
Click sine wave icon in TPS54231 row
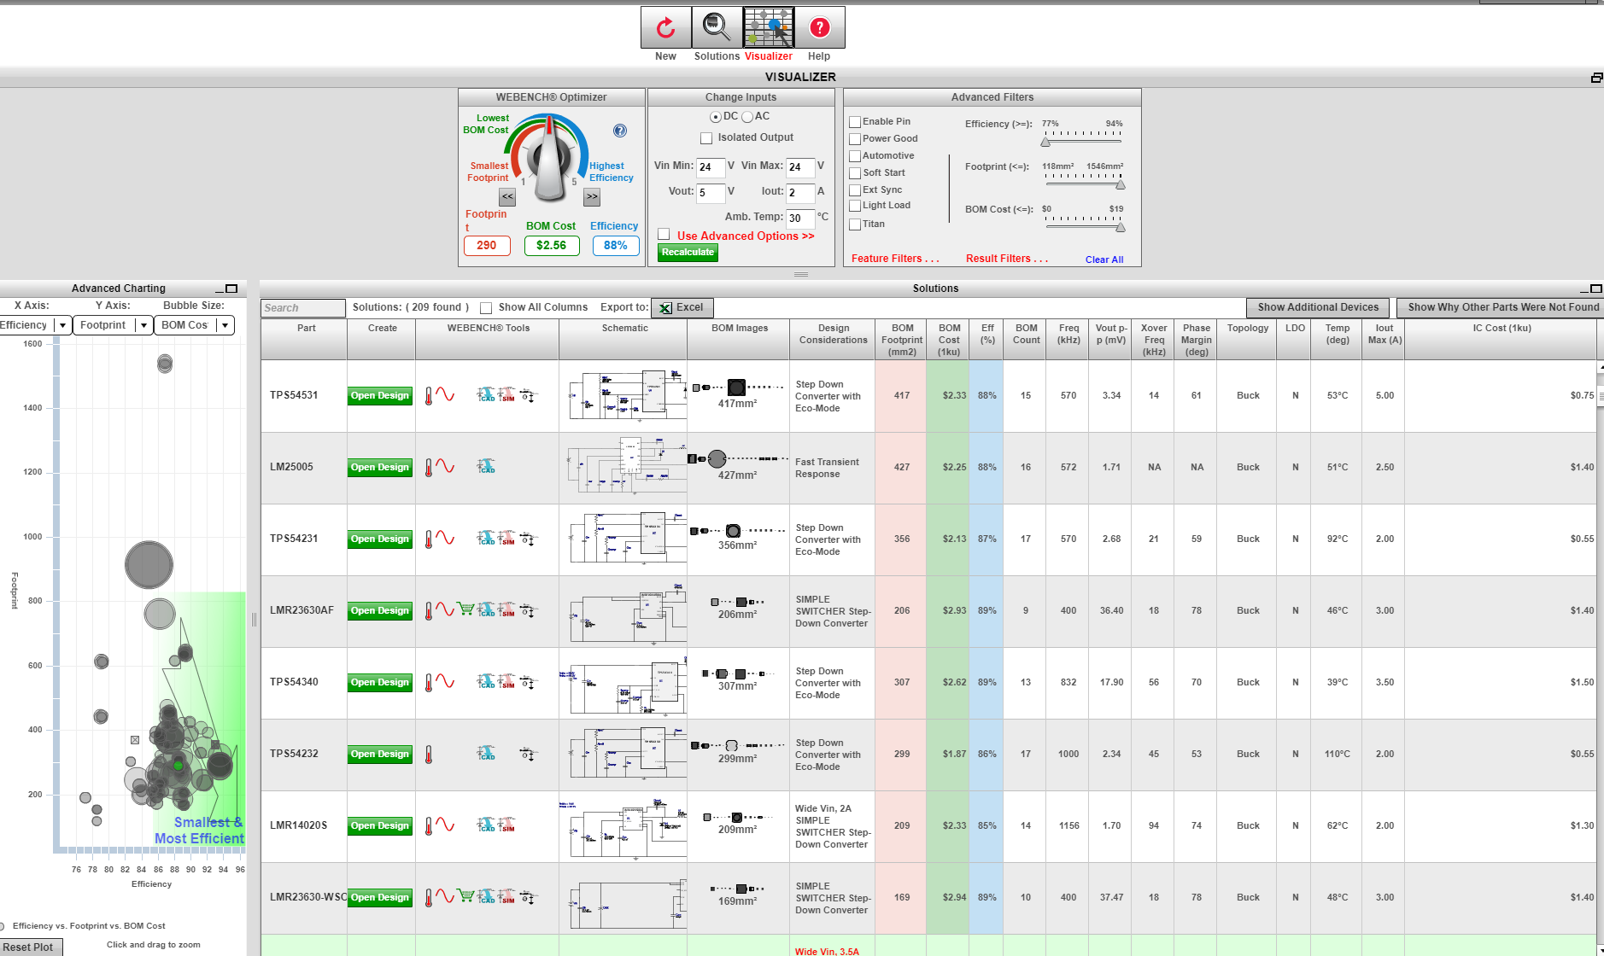(x=445, y=538)
